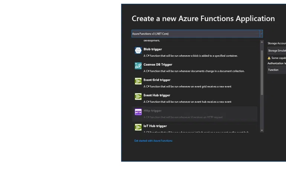Screen dimensions: 286x191
Task: Choose the Cosmos DB Trigger title
Action: tap(158, 65)
